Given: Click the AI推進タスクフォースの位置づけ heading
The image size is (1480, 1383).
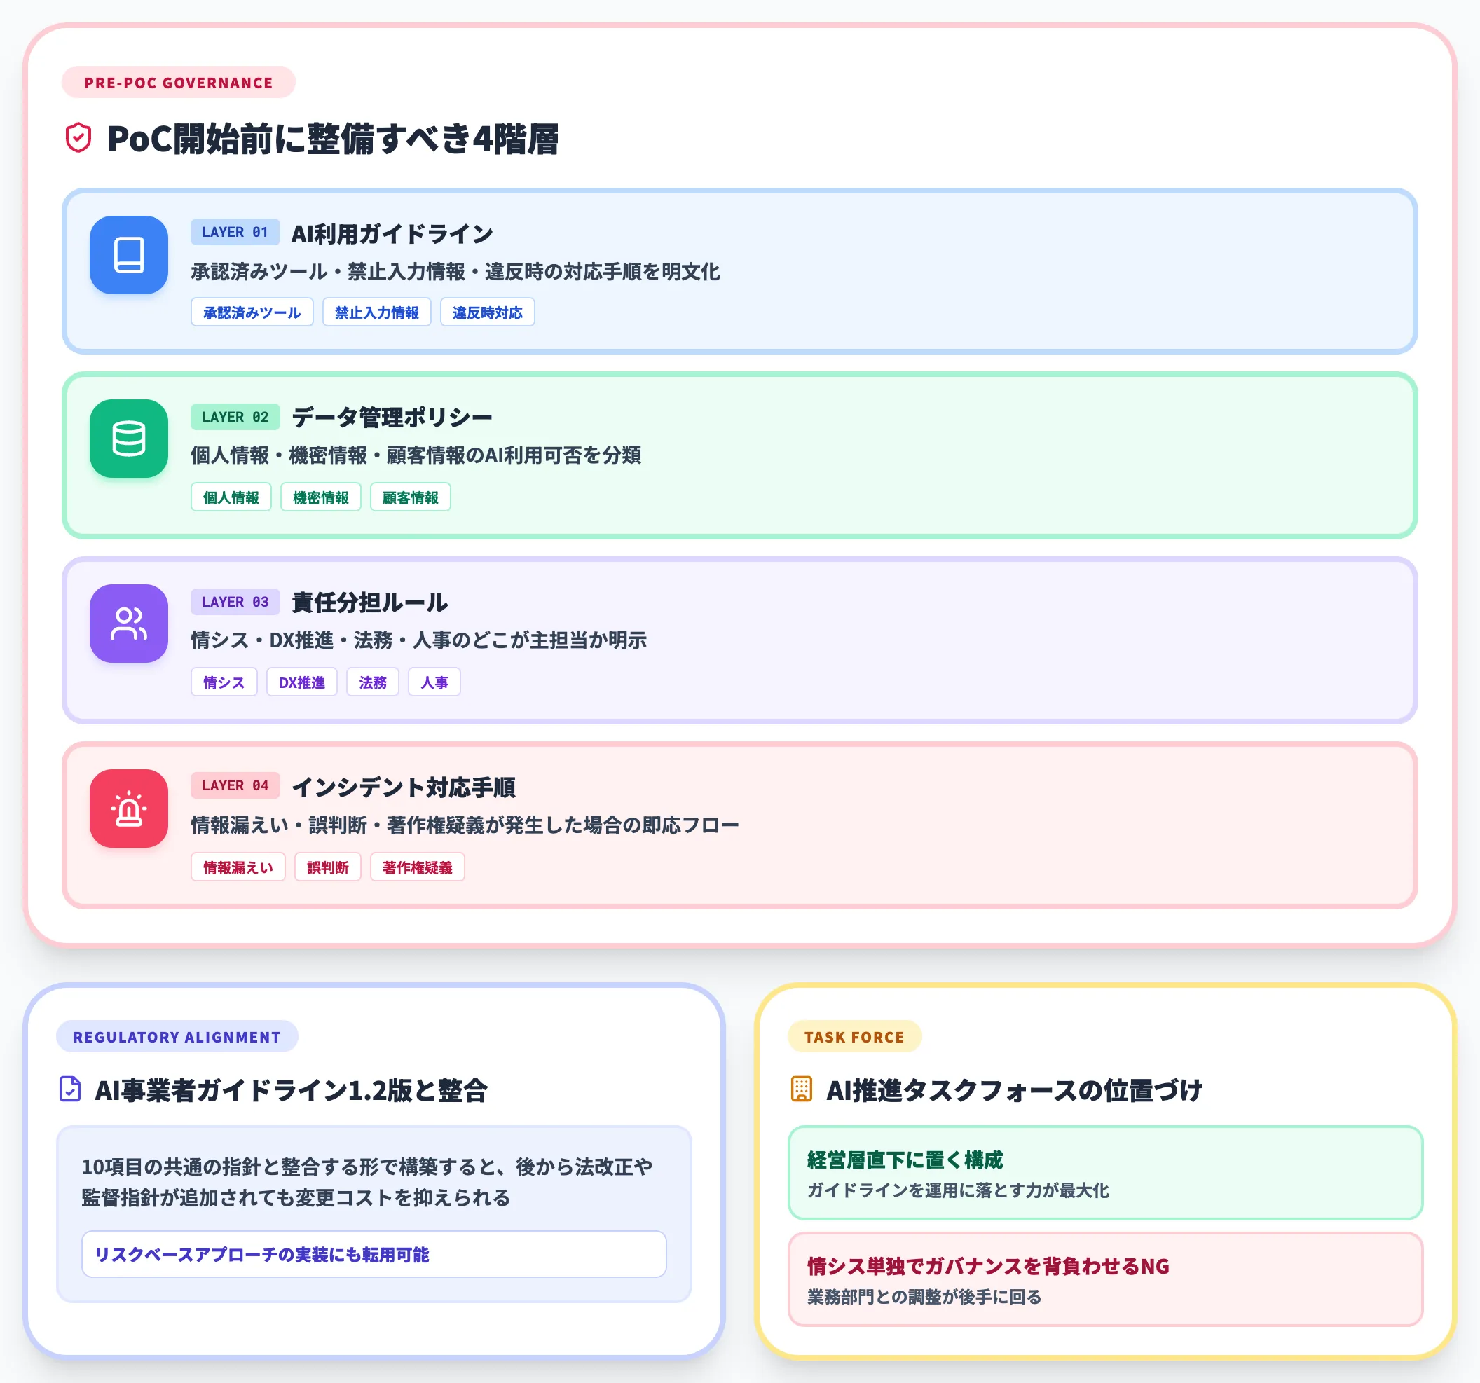Looking at the screenshot, I should tap(1015, 1089).
